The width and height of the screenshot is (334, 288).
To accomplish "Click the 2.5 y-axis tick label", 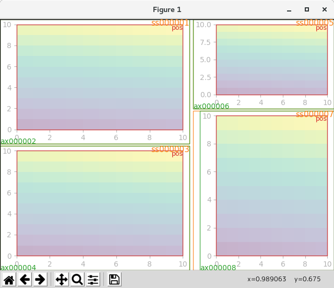I will pos(205,77).
